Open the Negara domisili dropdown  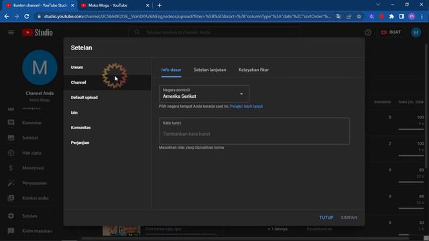click(x=204, y=94)
